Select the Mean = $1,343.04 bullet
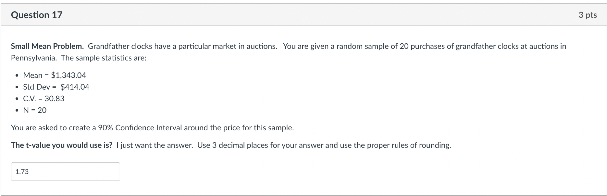This screenshot has height=196, width=607. (55, 75)
